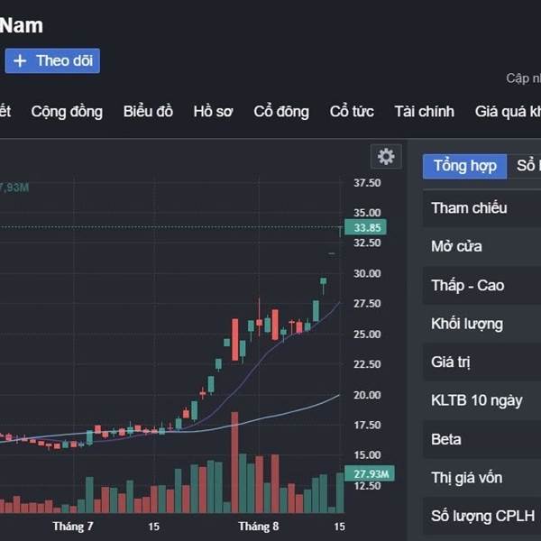Click the Thấp - Cao row
Viewport: 541px width, 541px height.
tap(468, 286)
